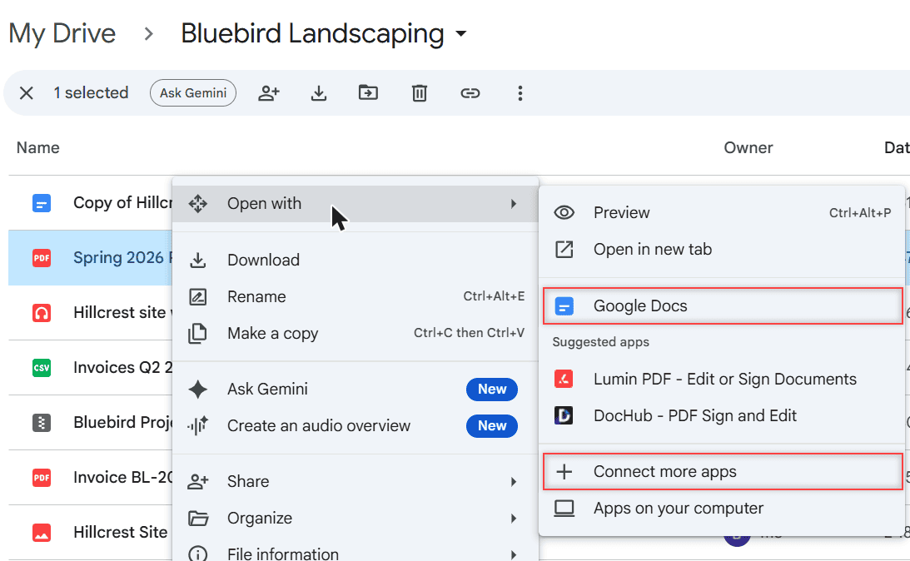Click the Rename pencil icon

tap(198, 297)
